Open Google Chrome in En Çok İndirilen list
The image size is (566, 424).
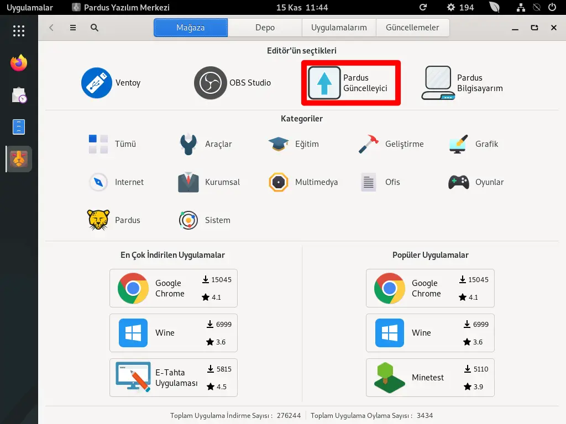[173, 288]
